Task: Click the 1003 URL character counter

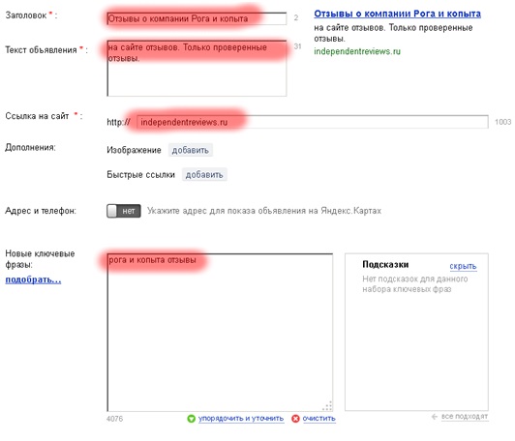Action: coord(502,122)
